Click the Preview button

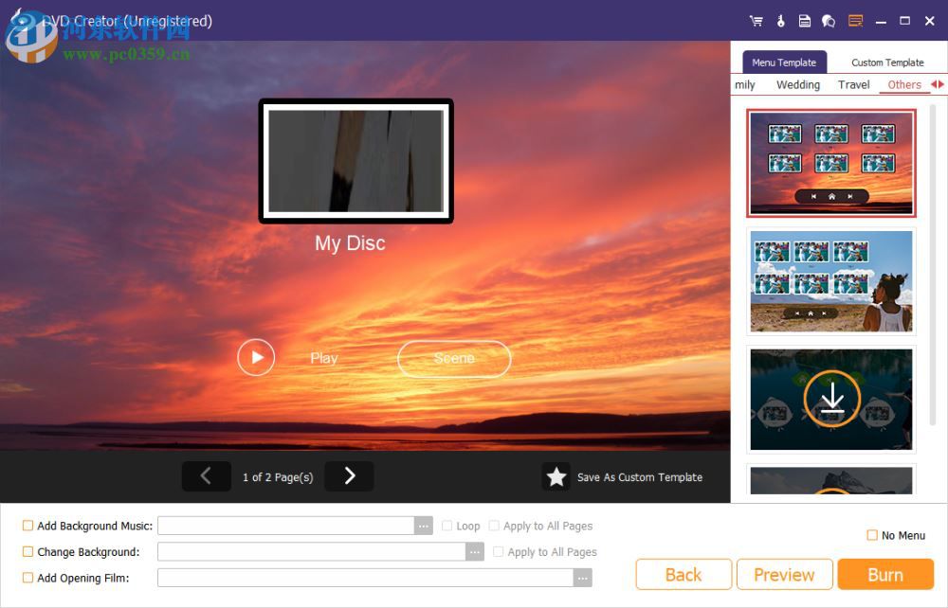tap(784, 574)
